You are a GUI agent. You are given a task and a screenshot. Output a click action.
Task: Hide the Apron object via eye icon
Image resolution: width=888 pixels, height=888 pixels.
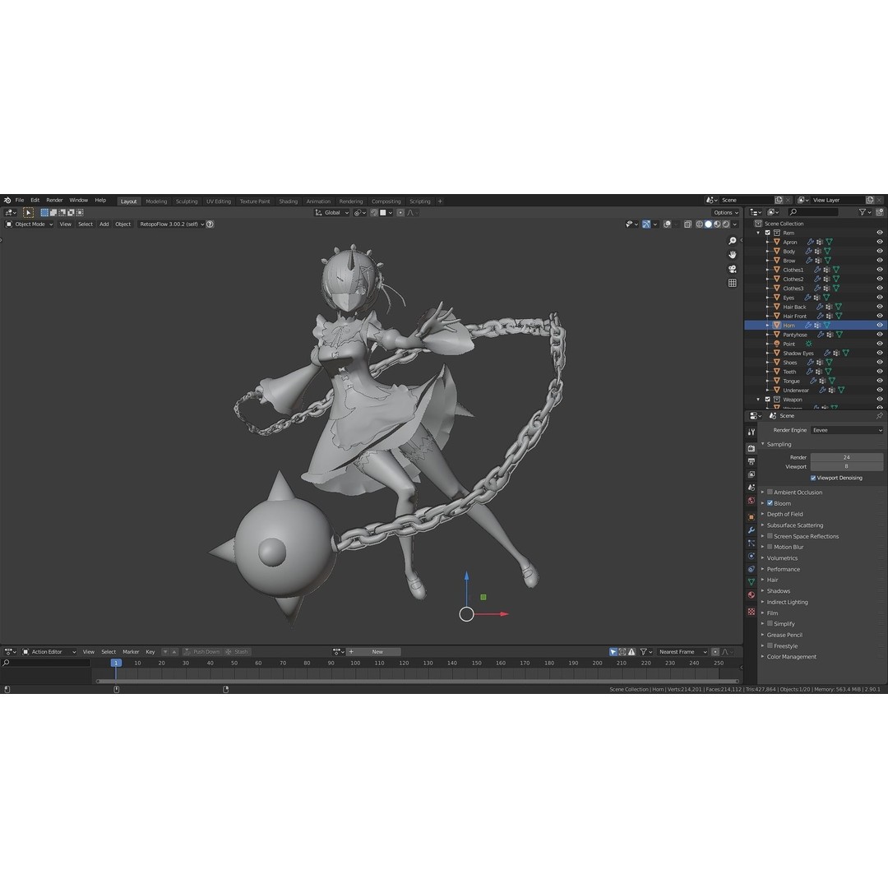[880, 242]
